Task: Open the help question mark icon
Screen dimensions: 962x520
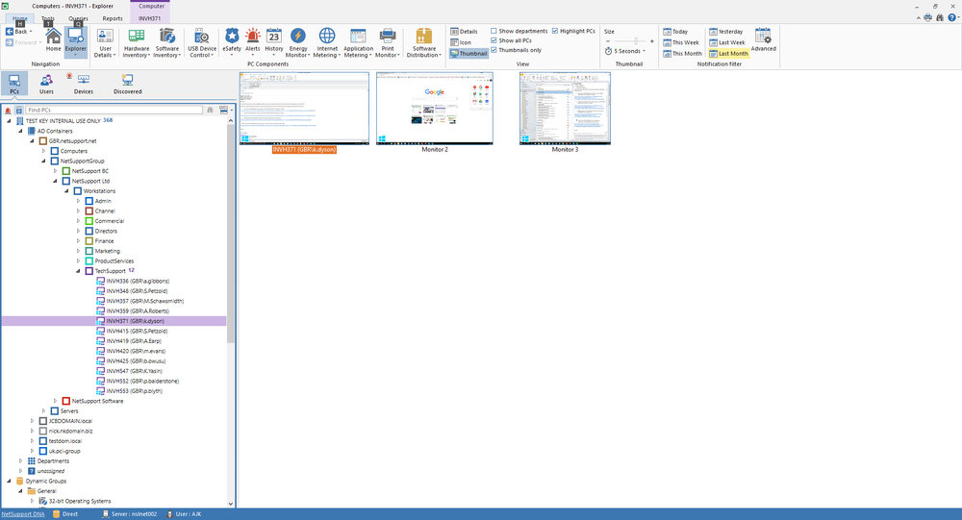Action: 952,18
